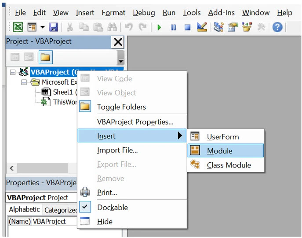Screen dimensions: 302x238
Task: Switch to the Alphabetic properties tab
Action: pyautogui.click(x=24, y=210)
